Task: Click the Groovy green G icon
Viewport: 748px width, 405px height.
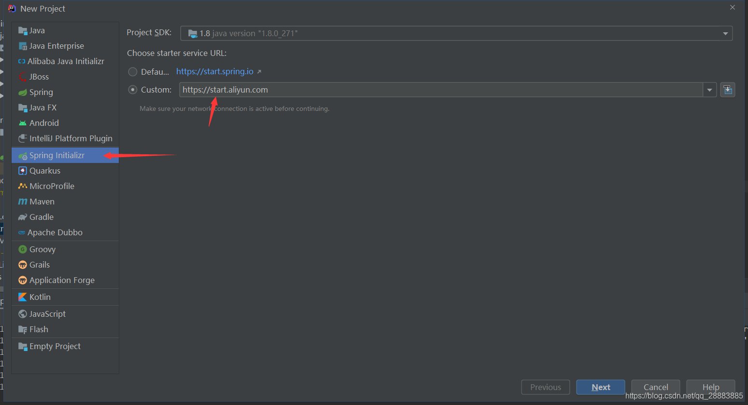Action: pyautogui.click(x=23, y=249)
